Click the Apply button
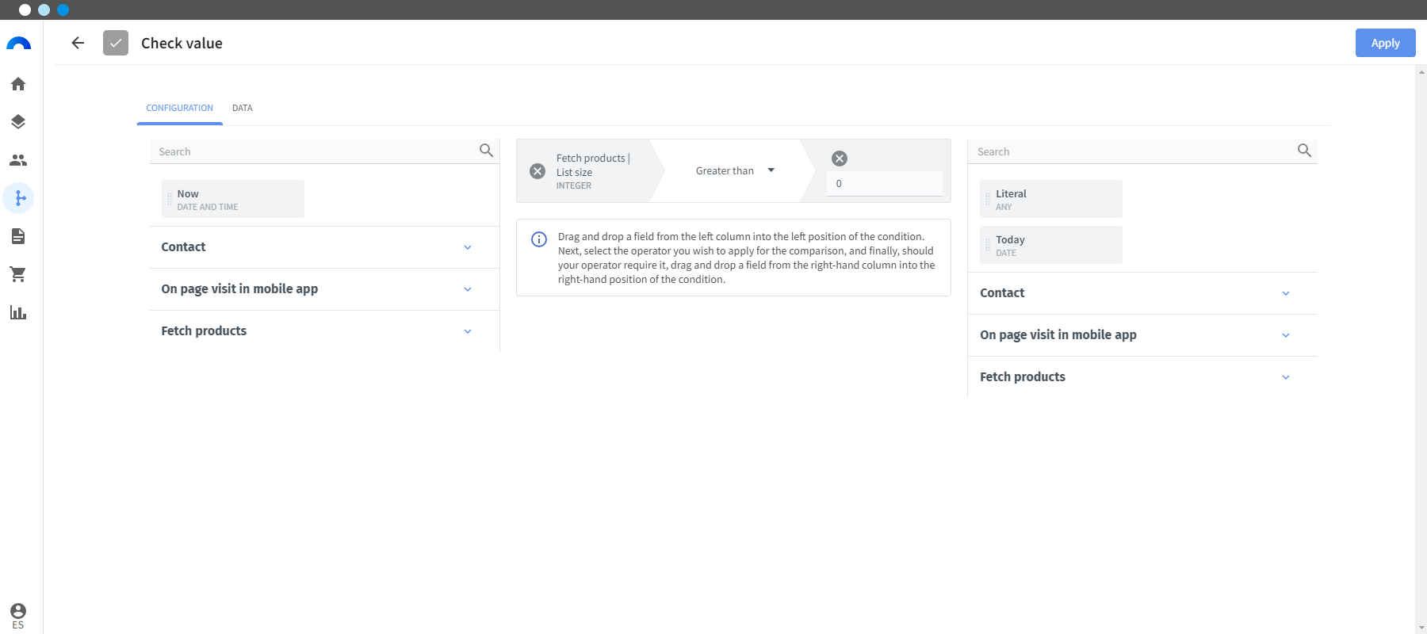Image resolution: width=1427 pixels, height=634 pixels. pos(1385,43)
